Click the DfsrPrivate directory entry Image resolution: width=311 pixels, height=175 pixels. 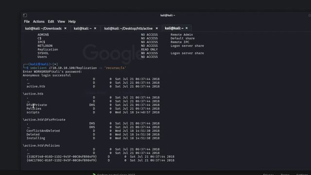[37, 105]
